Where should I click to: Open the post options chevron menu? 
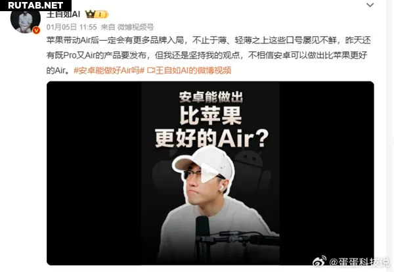click(370, 5)
